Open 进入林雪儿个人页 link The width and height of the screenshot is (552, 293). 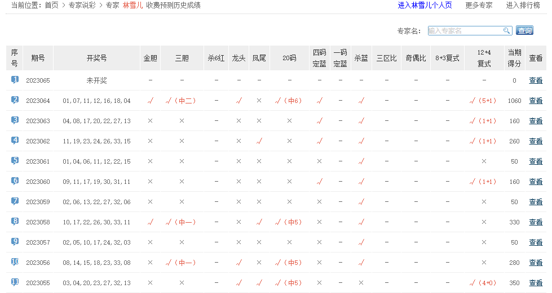[x=425, y=5]
